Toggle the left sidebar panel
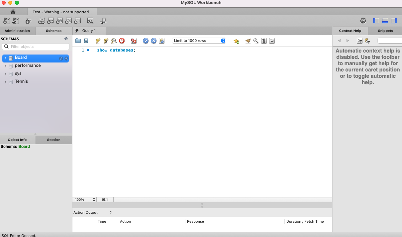This screenshot has height=237, width=402. (376, 21)
